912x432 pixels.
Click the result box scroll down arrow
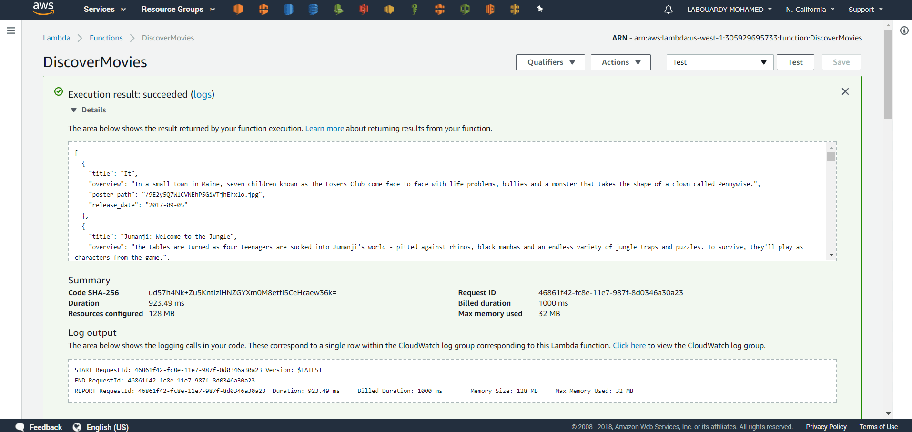click(831, 255)
